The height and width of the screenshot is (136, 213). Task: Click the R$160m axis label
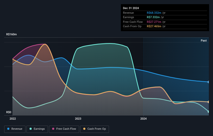(x=11, y=34)
